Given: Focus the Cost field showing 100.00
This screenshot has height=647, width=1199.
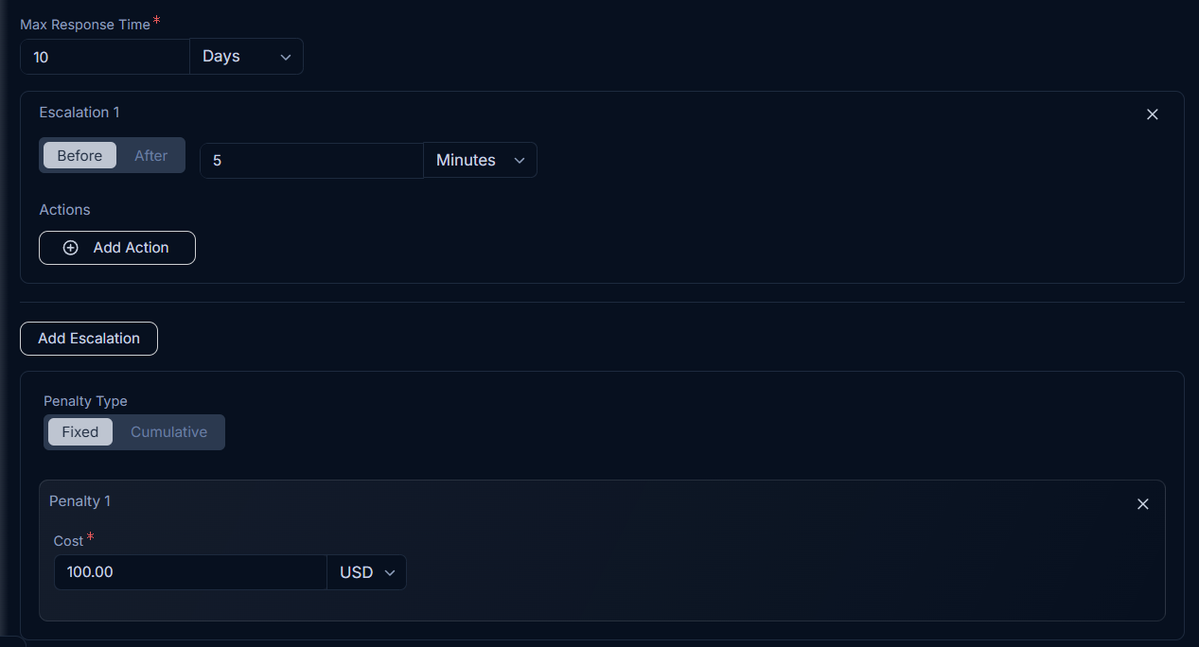Looking at the screenshot, I should [x=190, y=572].
